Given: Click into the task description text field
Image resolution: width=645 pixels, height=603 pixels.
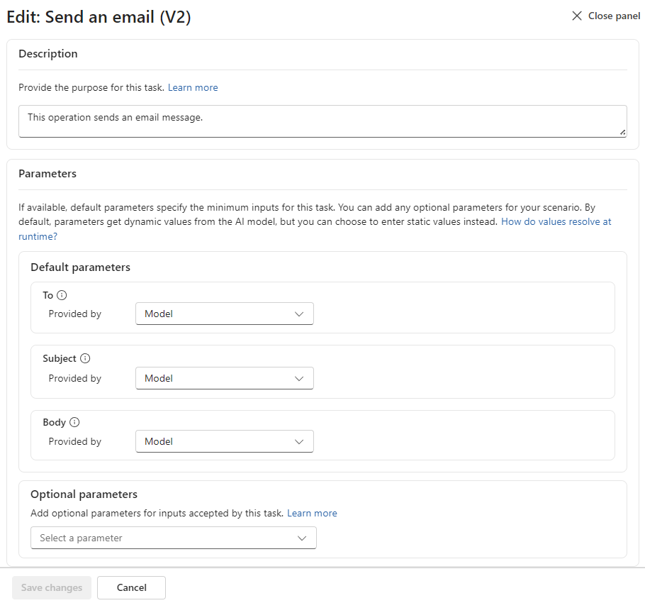Looking at the screenshot, I should click(322, 121).
